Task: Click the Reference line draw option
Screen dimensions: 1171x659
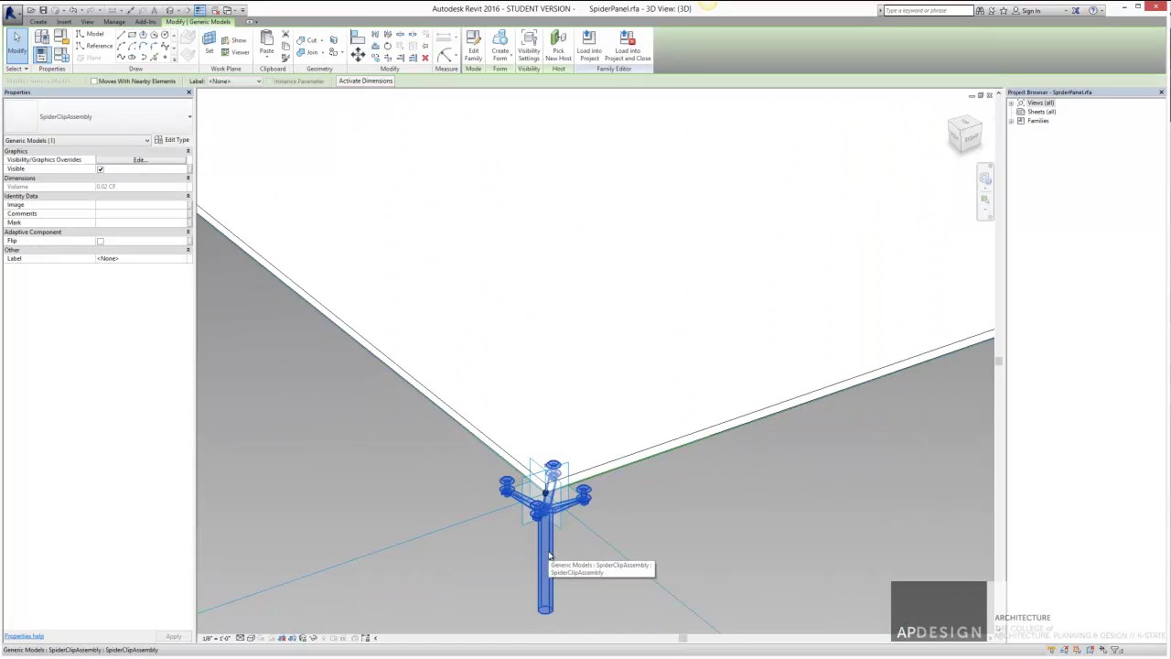Action: [x=94, y=46]
